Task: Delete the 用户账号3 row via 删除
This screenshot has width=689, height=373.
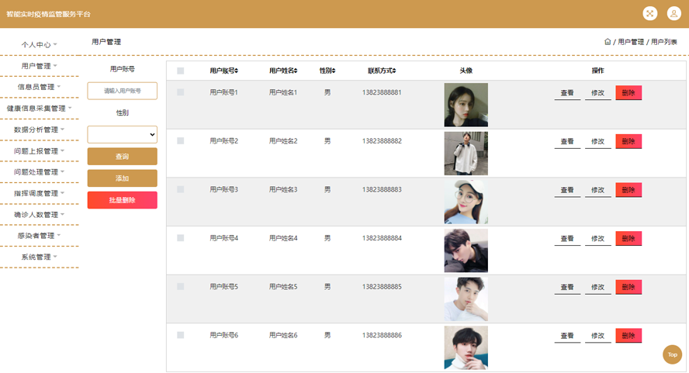Action: [628, 190]
